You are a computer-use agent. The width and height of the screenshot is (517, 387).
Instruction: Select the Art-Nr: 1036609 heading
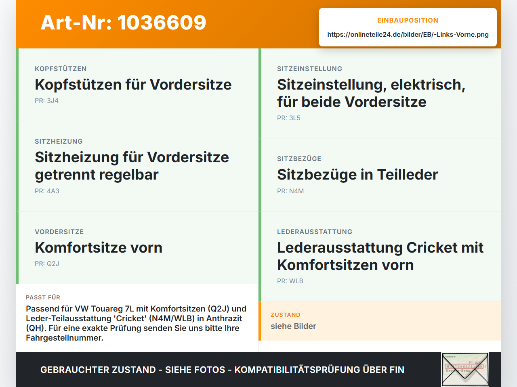pyautogui.click(x=123, y=23)
